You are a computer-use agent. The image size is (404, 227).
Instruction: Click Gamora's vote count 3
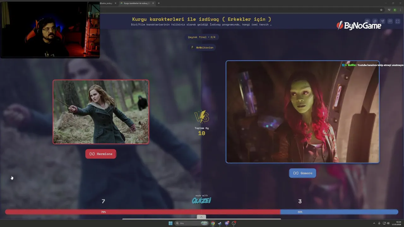(300, 201)
